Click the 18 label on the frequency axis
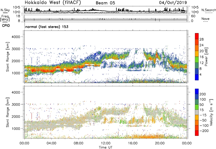 (x=18, y=16)
